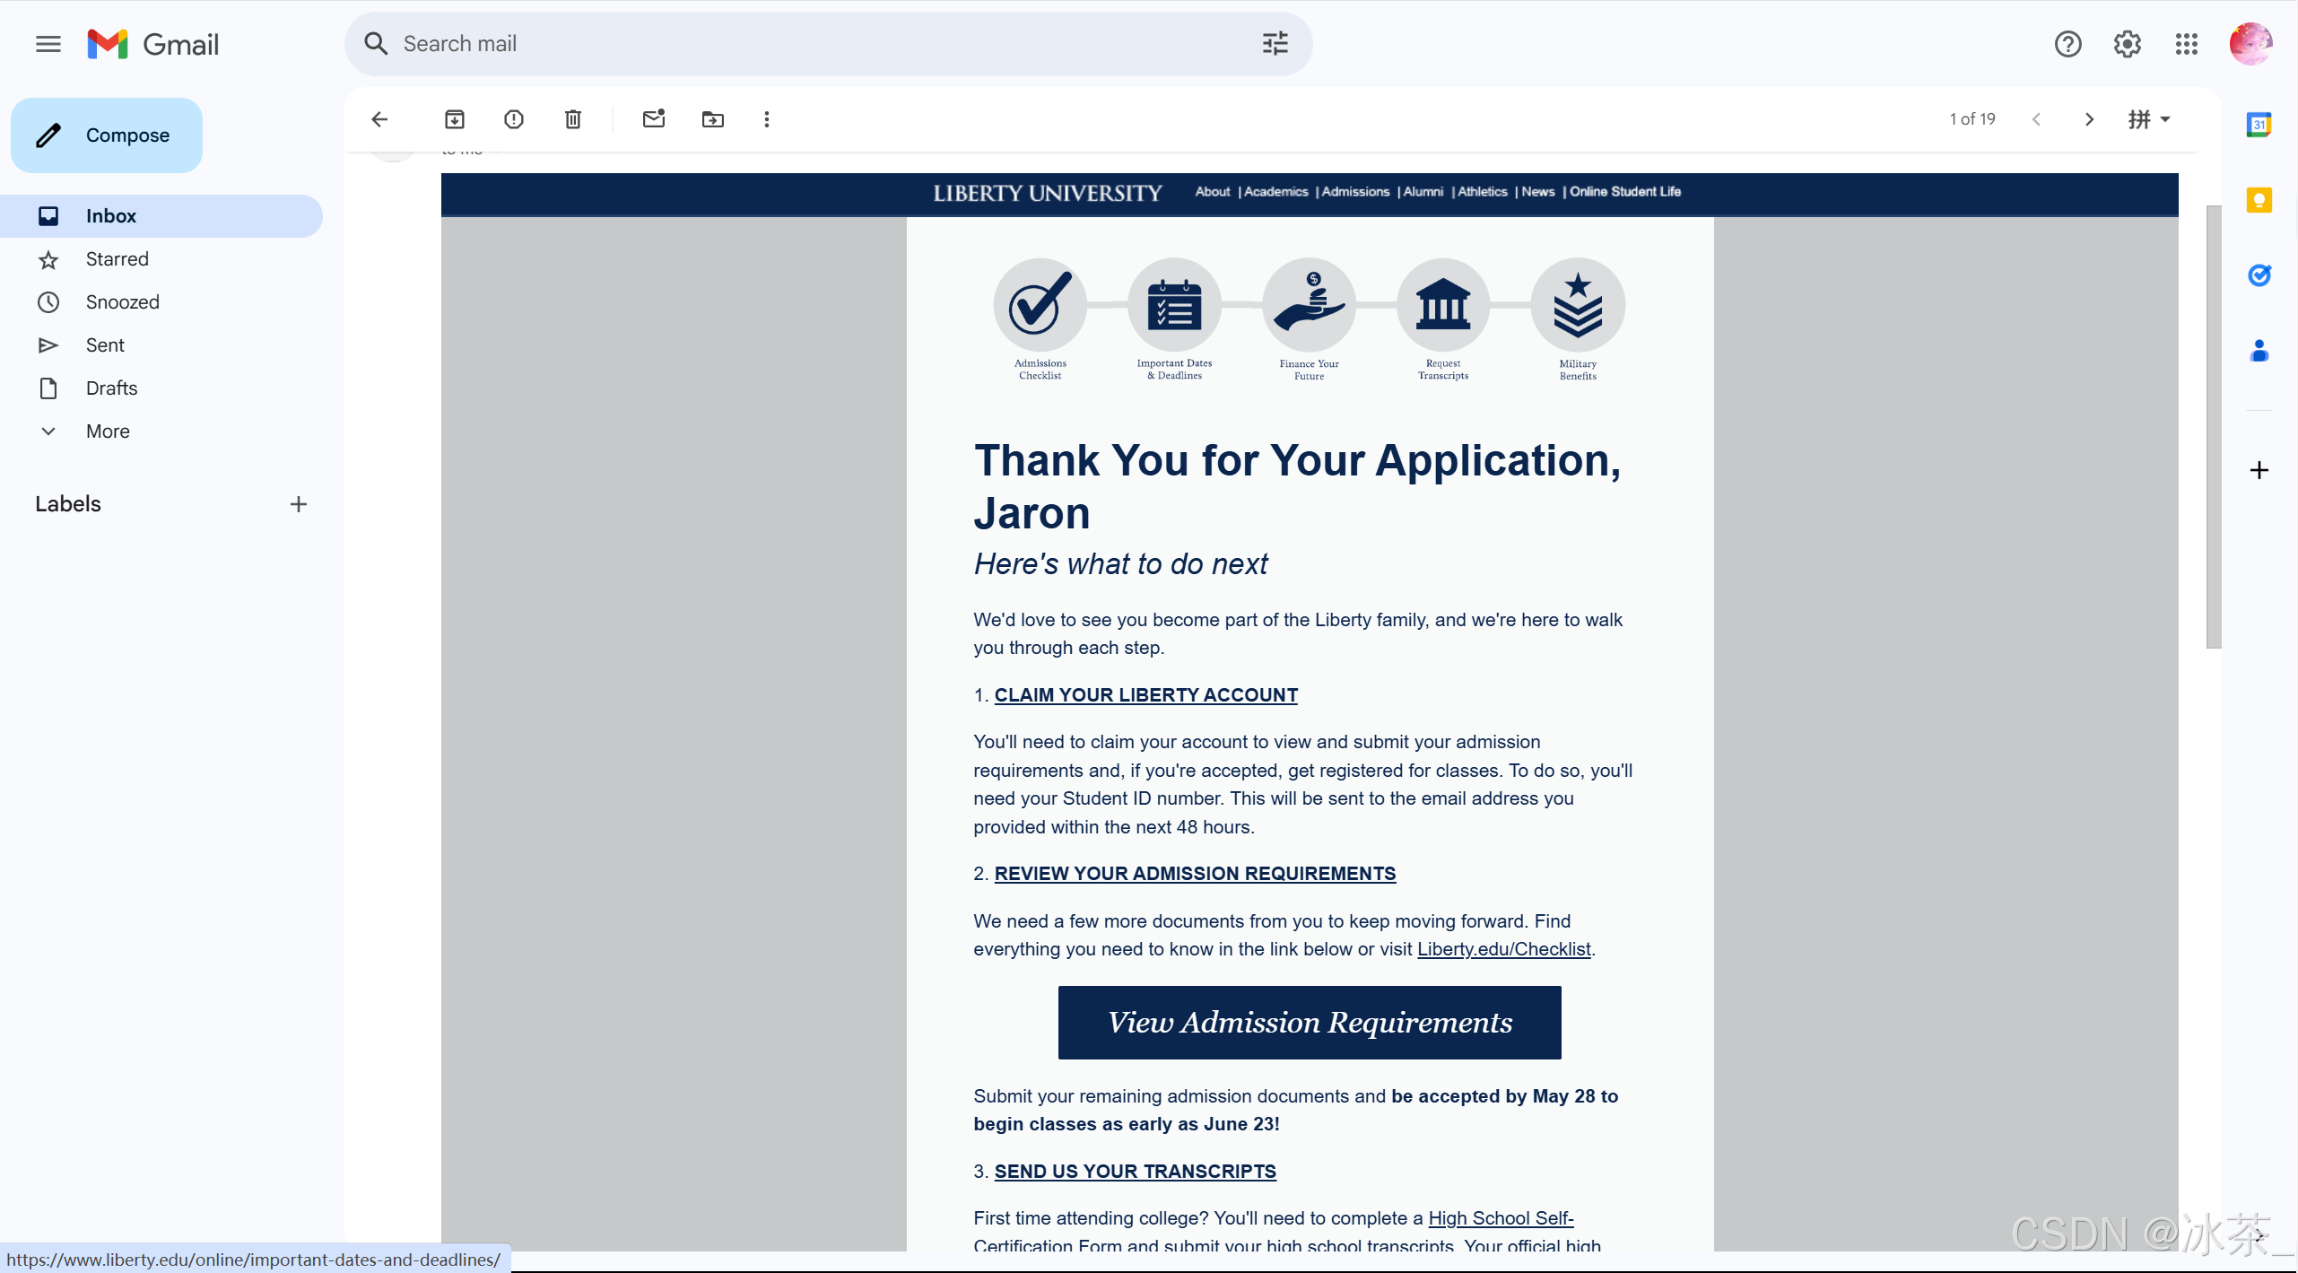Show search options filter
2298x1273 pixels.
[1275, 44]
